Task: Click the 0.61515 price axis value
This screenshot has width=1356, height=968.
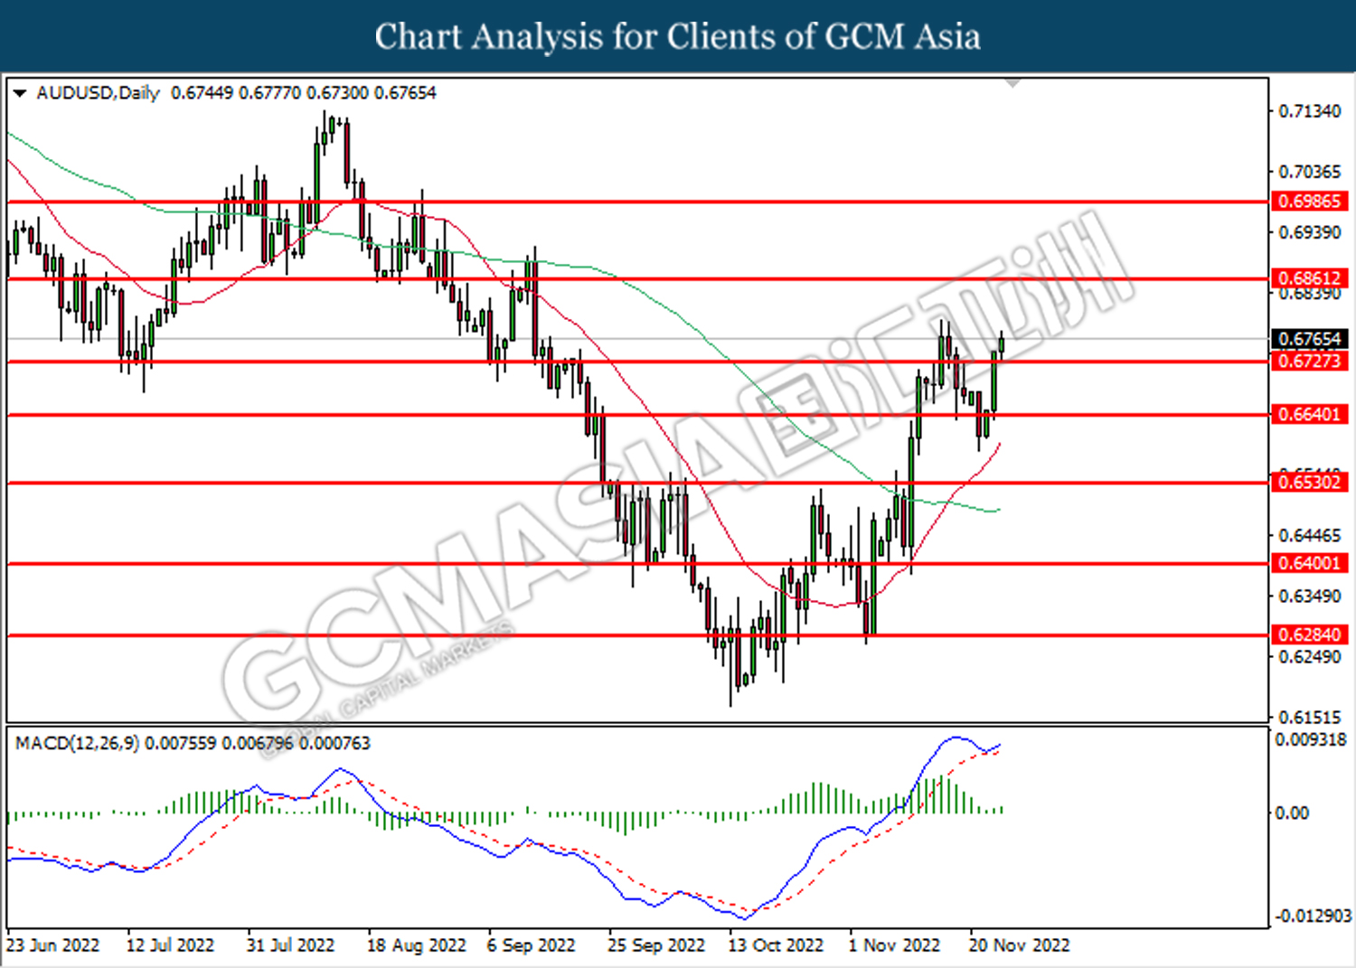Action: [x=1310, y=718]
